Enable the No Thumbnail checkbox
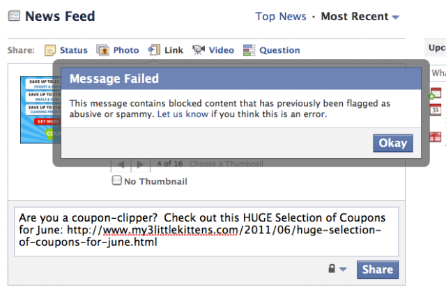This screenshot has height=301, width=446. coord(116,180)
